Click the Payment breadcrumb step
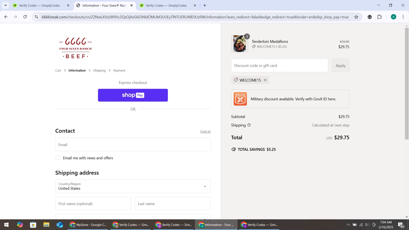This screenshot has height=230, width=409. click(x=119, y=70)
